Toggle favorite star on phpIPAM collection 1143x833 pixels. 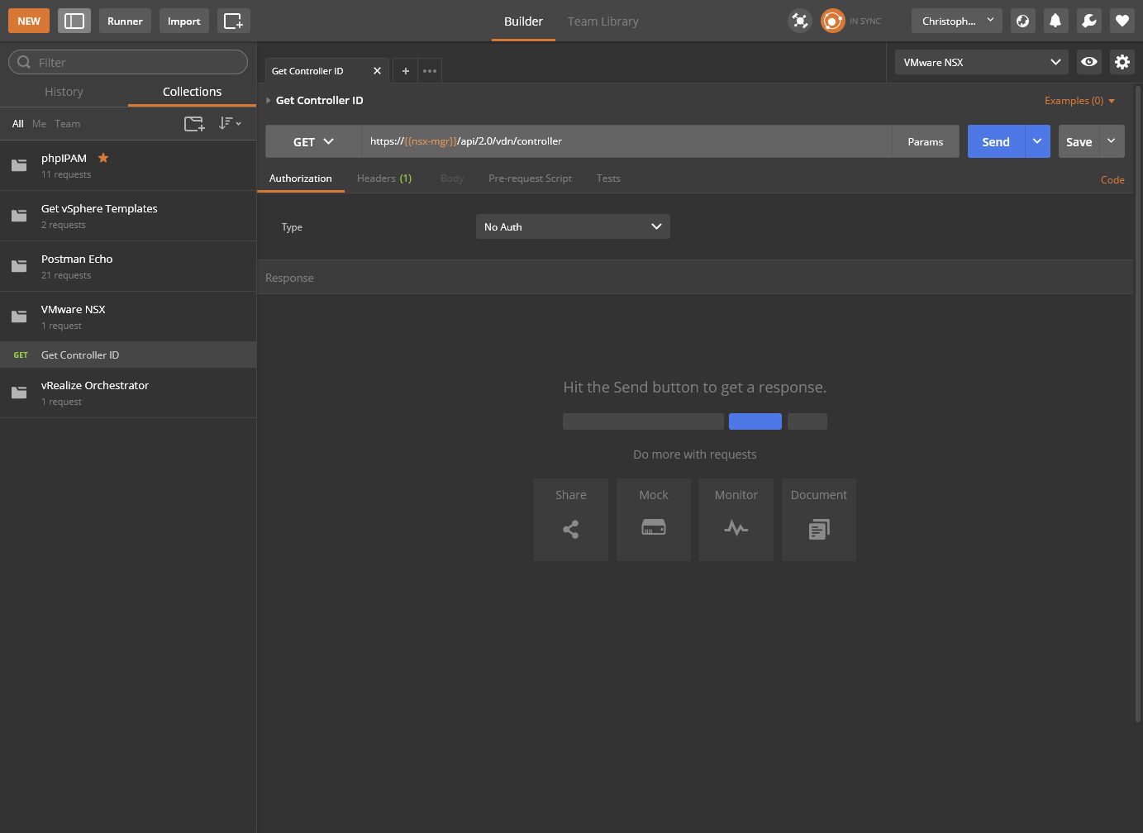tap(103, 158)
